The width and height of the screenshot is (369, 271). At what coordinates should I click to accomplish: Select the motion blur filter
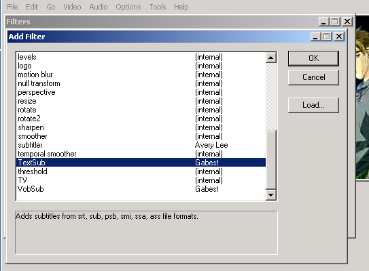(x=141, y=75)
